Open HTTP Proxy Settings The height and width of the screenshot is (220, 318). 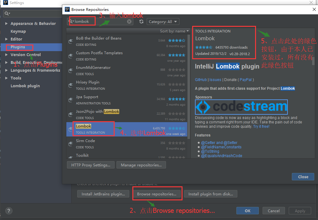click(91, 165)
